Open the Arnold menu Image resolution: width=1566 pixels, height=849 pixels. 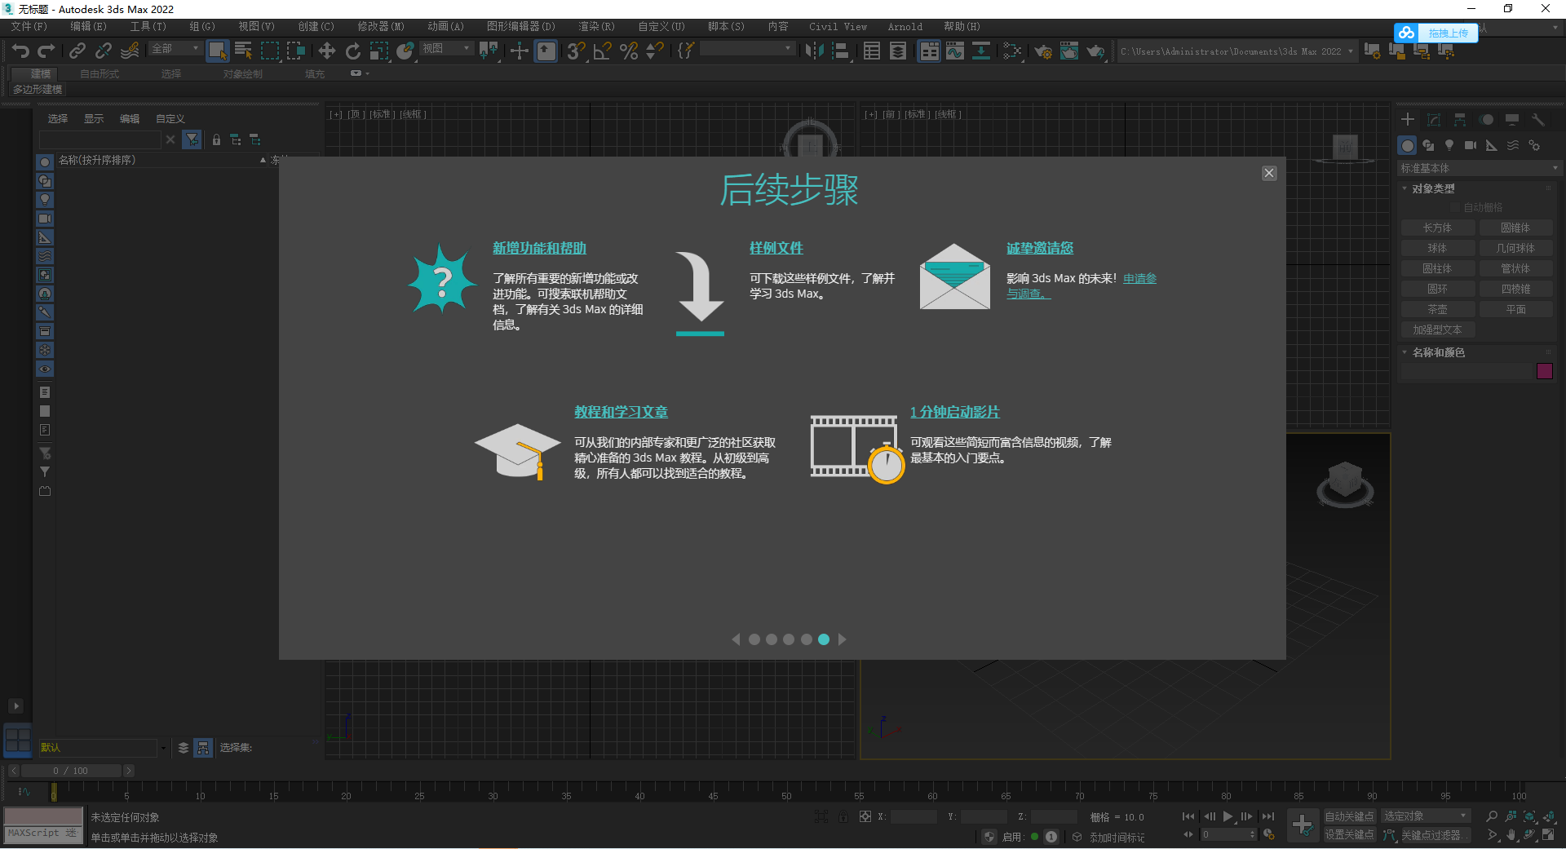[905, 27]
